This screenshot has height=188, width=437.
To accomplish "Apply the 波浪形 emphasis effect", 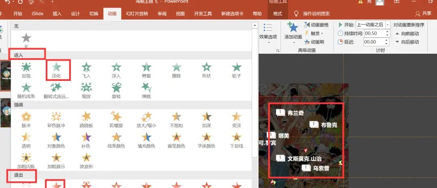I will [87, 161].
